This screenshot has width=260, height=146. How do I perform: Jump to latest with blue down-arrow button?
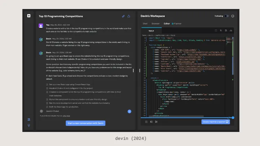130,111
